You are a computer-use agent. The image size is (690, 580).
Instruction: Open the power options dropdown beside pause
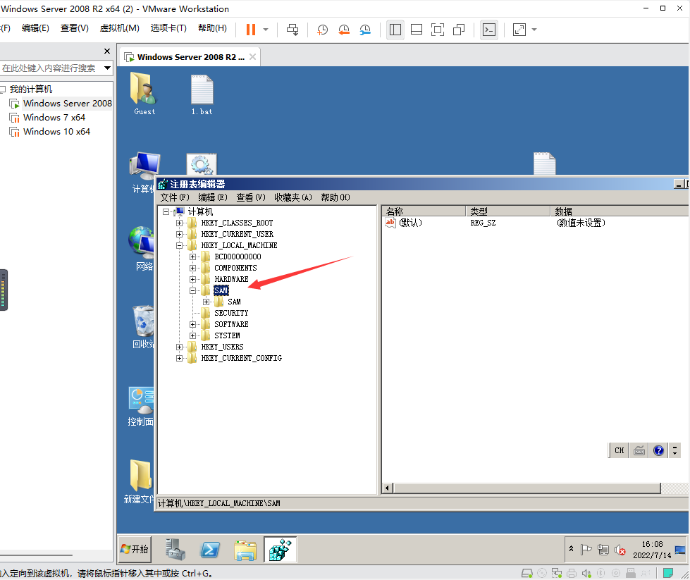[266, 30]
